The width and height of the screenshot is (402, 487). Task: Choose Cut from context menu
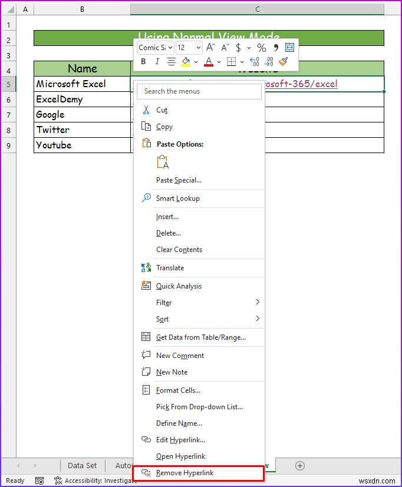199,110
